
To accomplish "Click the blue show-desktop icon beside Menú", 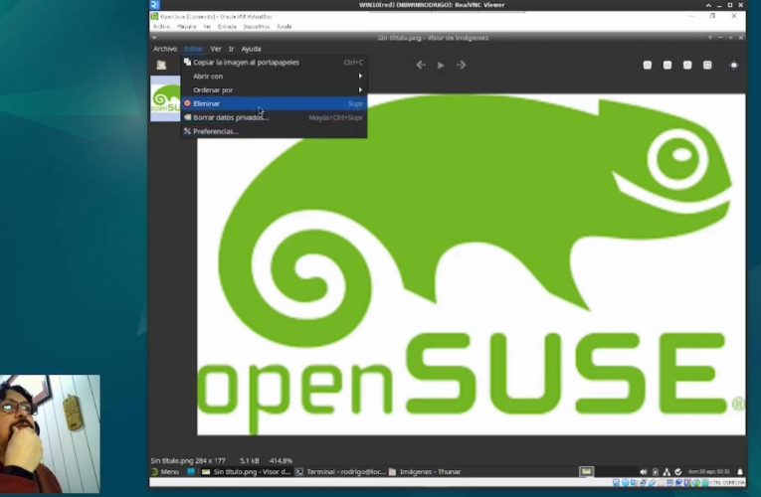I will coord(191,472).
